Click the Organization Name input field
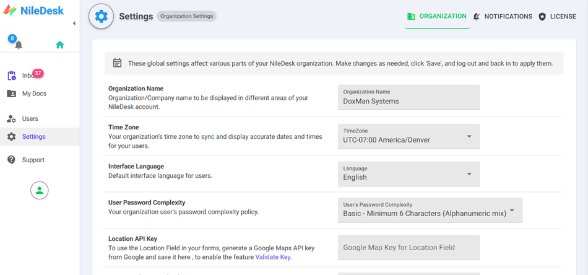The image size is (588, 275). click(x=409, y=101)
